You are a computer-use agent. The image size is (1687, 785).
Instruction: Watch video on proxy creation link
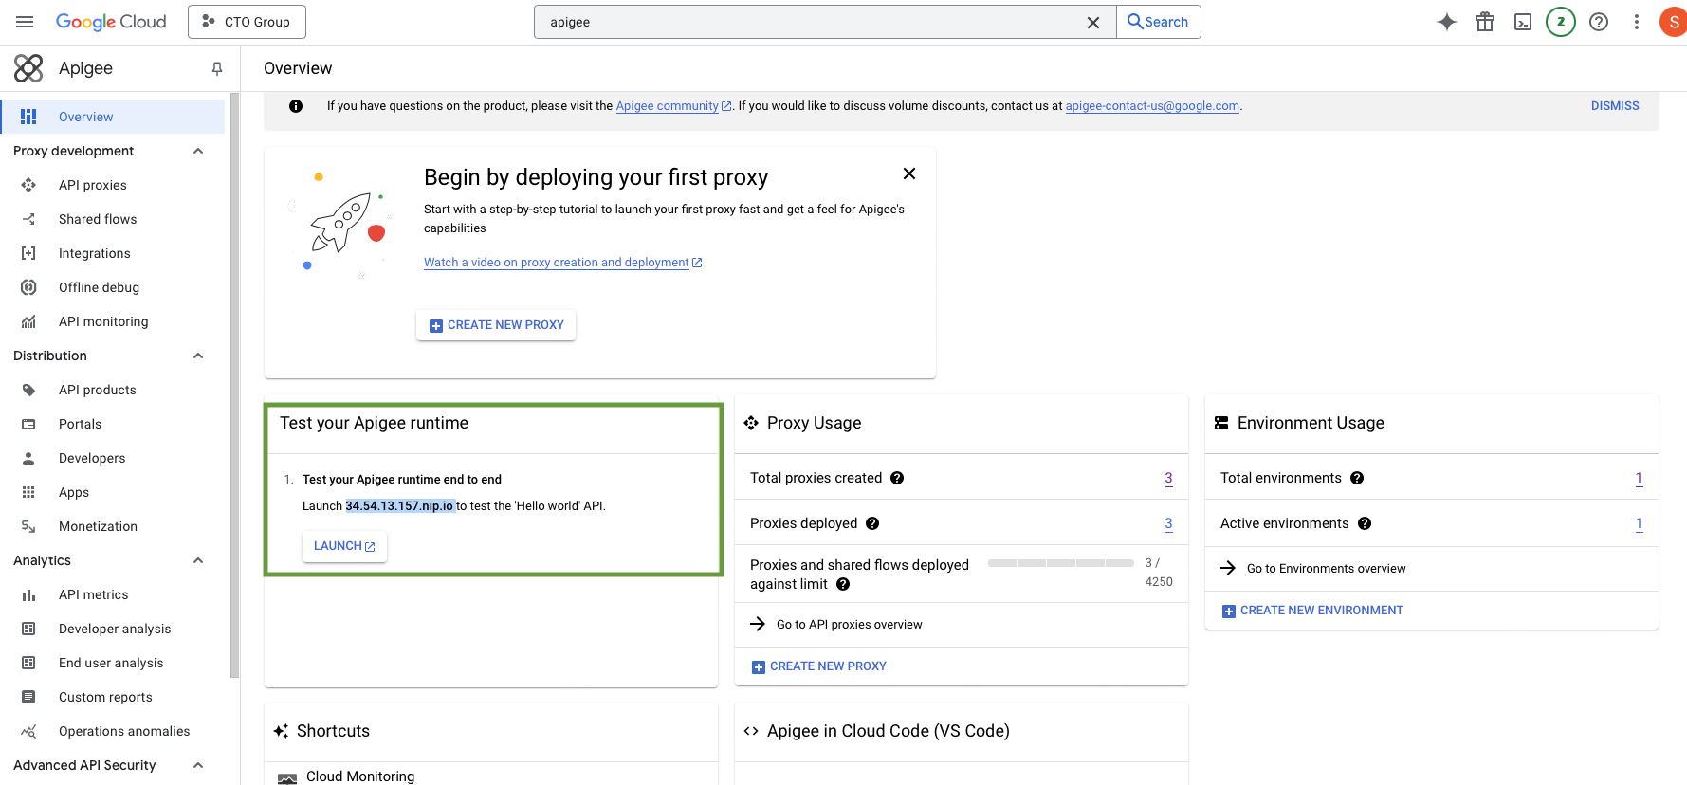562,263
